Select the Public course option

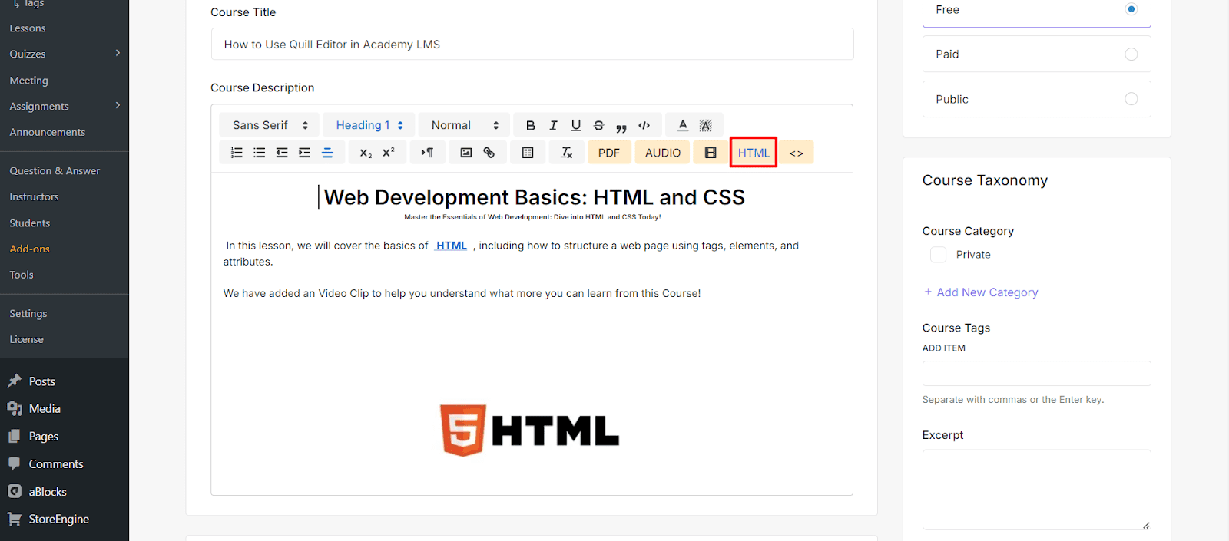1036,99
